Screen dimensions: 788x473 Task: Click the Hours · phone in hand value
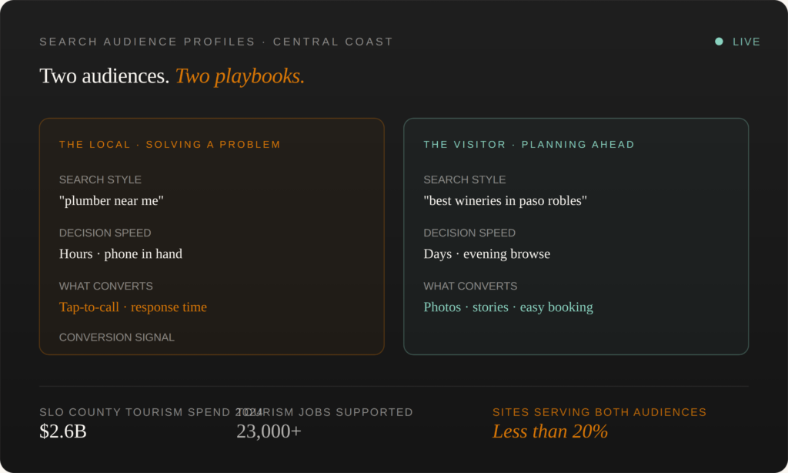click(x=121, y=253)
